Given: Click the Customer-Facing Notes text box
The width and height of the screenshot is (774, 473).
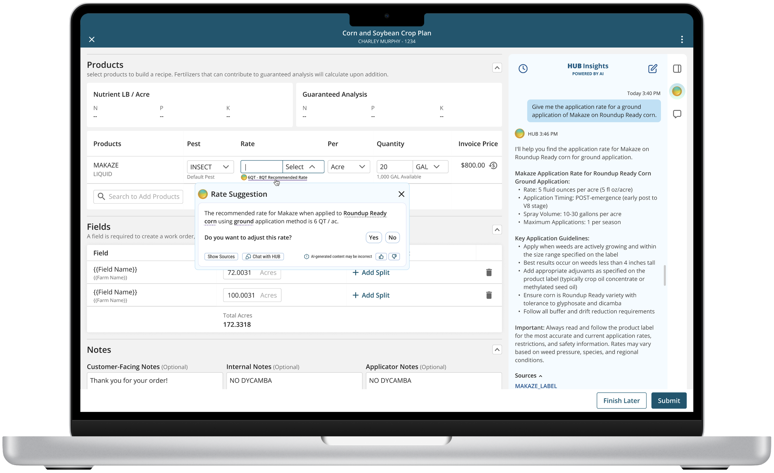Looking at the screenshot, I should pos(154,381).
